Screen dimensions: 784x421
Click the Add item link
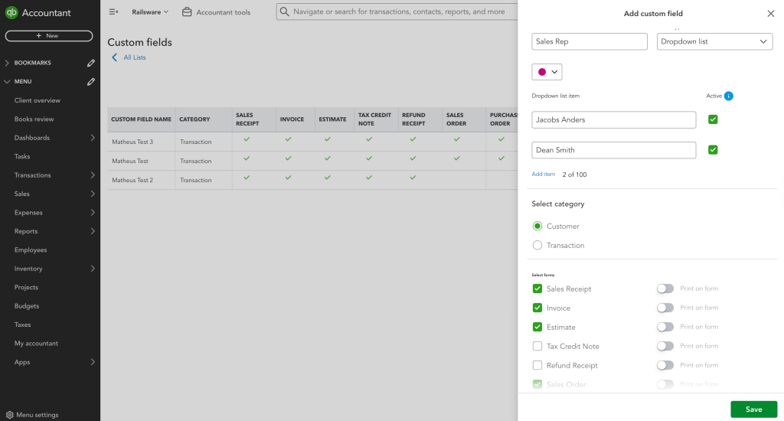[543, 174]
